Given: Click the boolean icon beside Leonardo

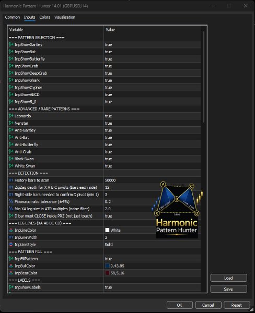Looking at the screenshot, I should click(x=11, y=116).
